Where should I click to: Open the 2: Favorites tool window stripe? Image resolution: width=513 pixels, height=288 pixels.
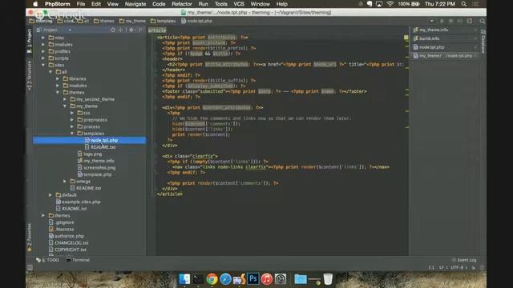pyautogui.click(x=30, y=238)
